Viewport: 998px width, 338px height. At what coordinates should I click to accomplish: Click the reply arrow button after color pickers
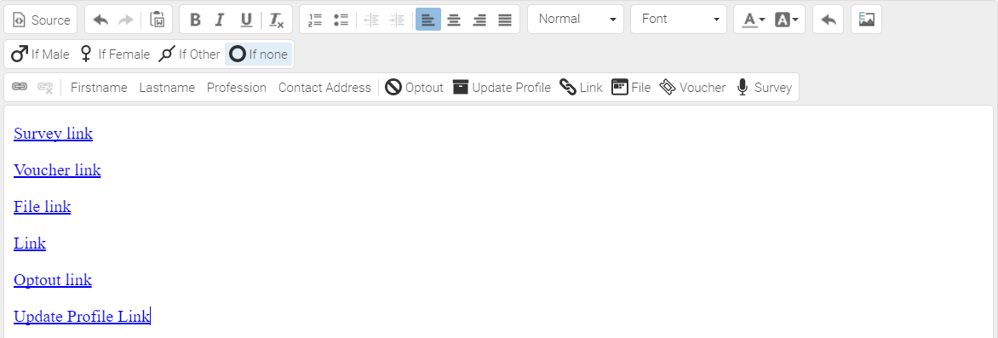[x=828, y=20]
